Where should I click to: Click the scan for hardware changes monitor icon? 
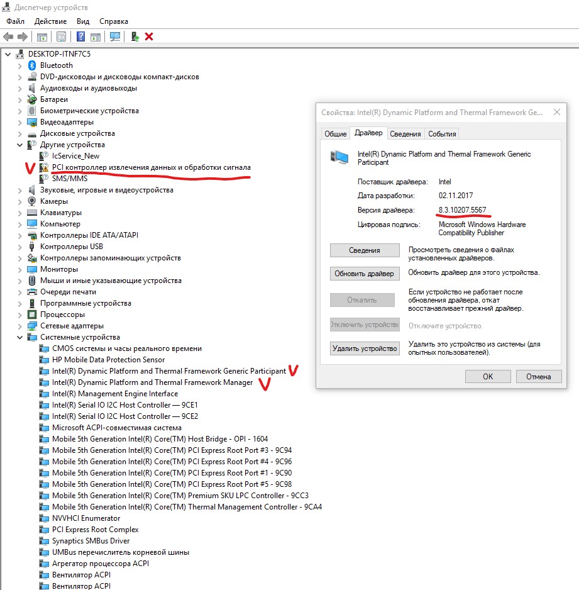click(115, 37)
